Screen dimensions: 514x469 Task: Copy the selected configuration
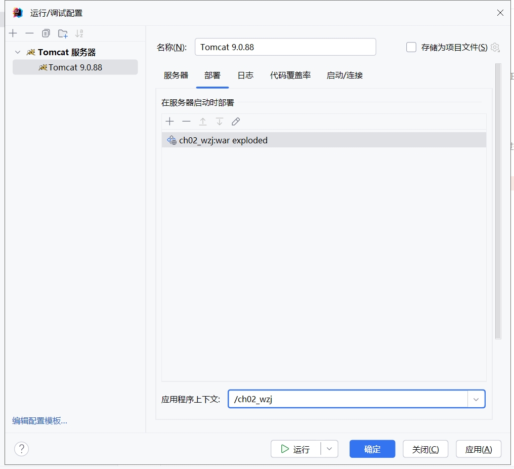(46, 33)
